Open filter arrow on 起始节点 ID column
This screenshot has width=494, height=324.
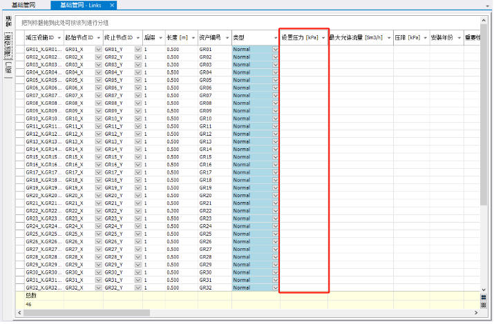tap(99, 37)
